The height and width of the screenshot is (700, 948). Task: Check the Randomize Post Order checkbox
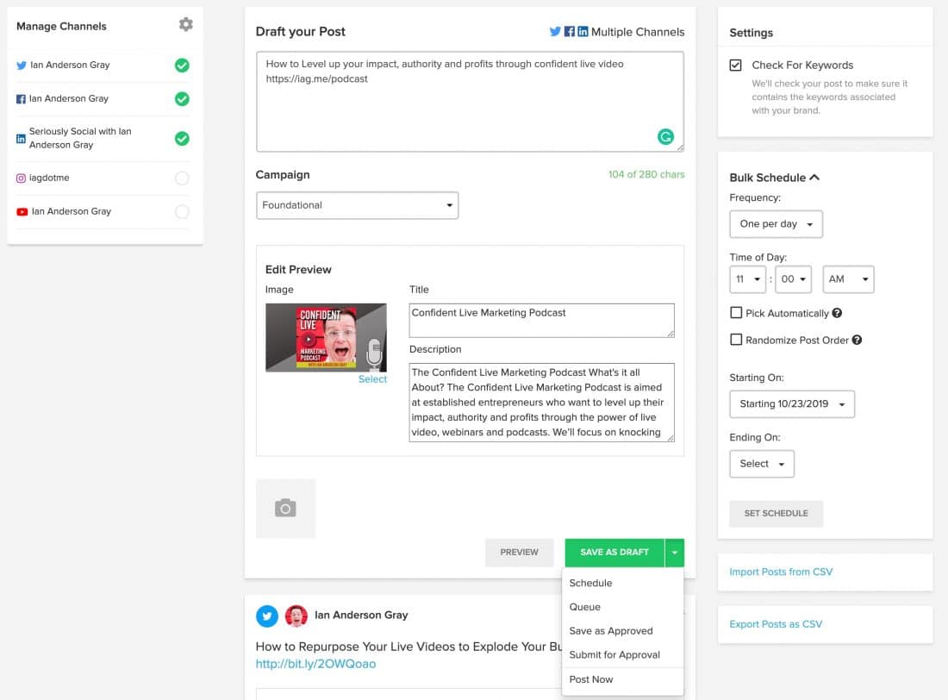pos(736,340)
